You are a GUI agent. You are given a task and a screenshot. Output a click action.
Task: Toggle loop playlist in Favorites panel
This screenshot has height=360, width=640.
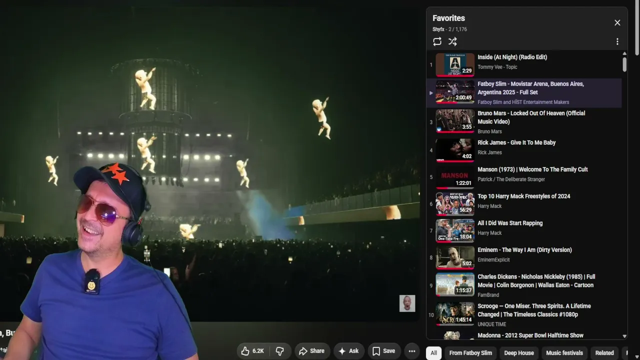pos(437,41)
